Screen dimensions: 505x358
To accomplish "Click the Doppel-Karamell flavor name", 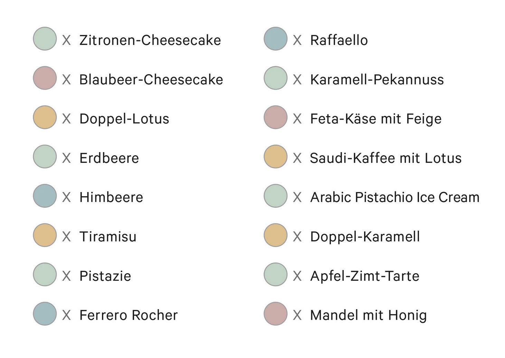I will (x=365, y=237).
